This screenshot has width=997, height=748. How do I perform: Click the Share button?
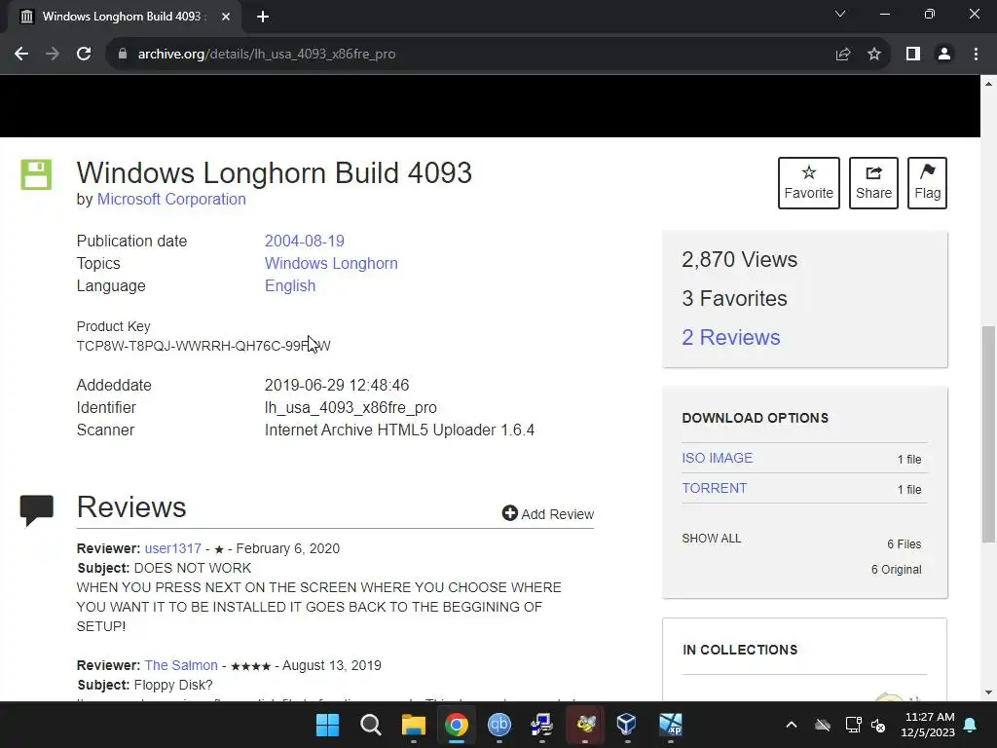873,183
